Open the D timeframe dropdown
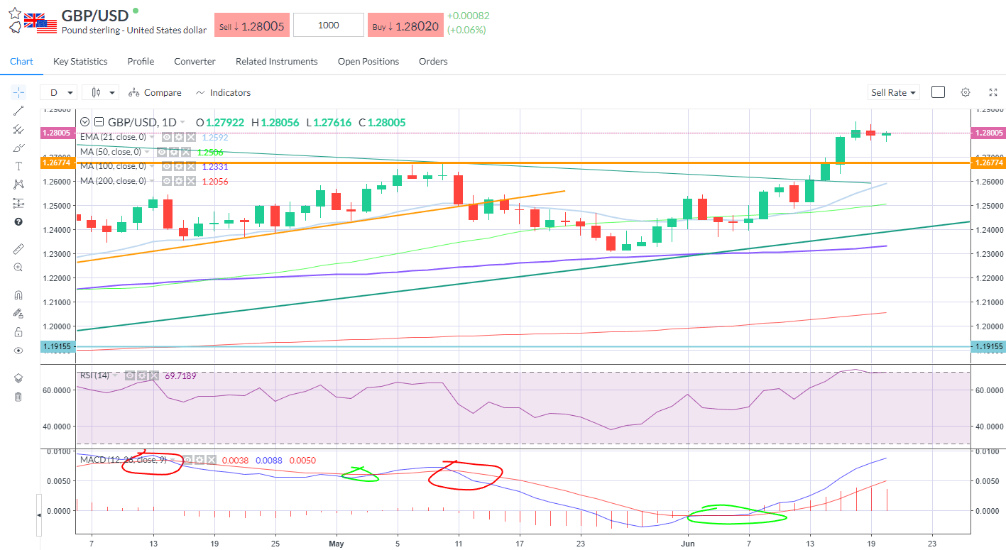This screenshot has width=1006, height=550. point(59,92)
